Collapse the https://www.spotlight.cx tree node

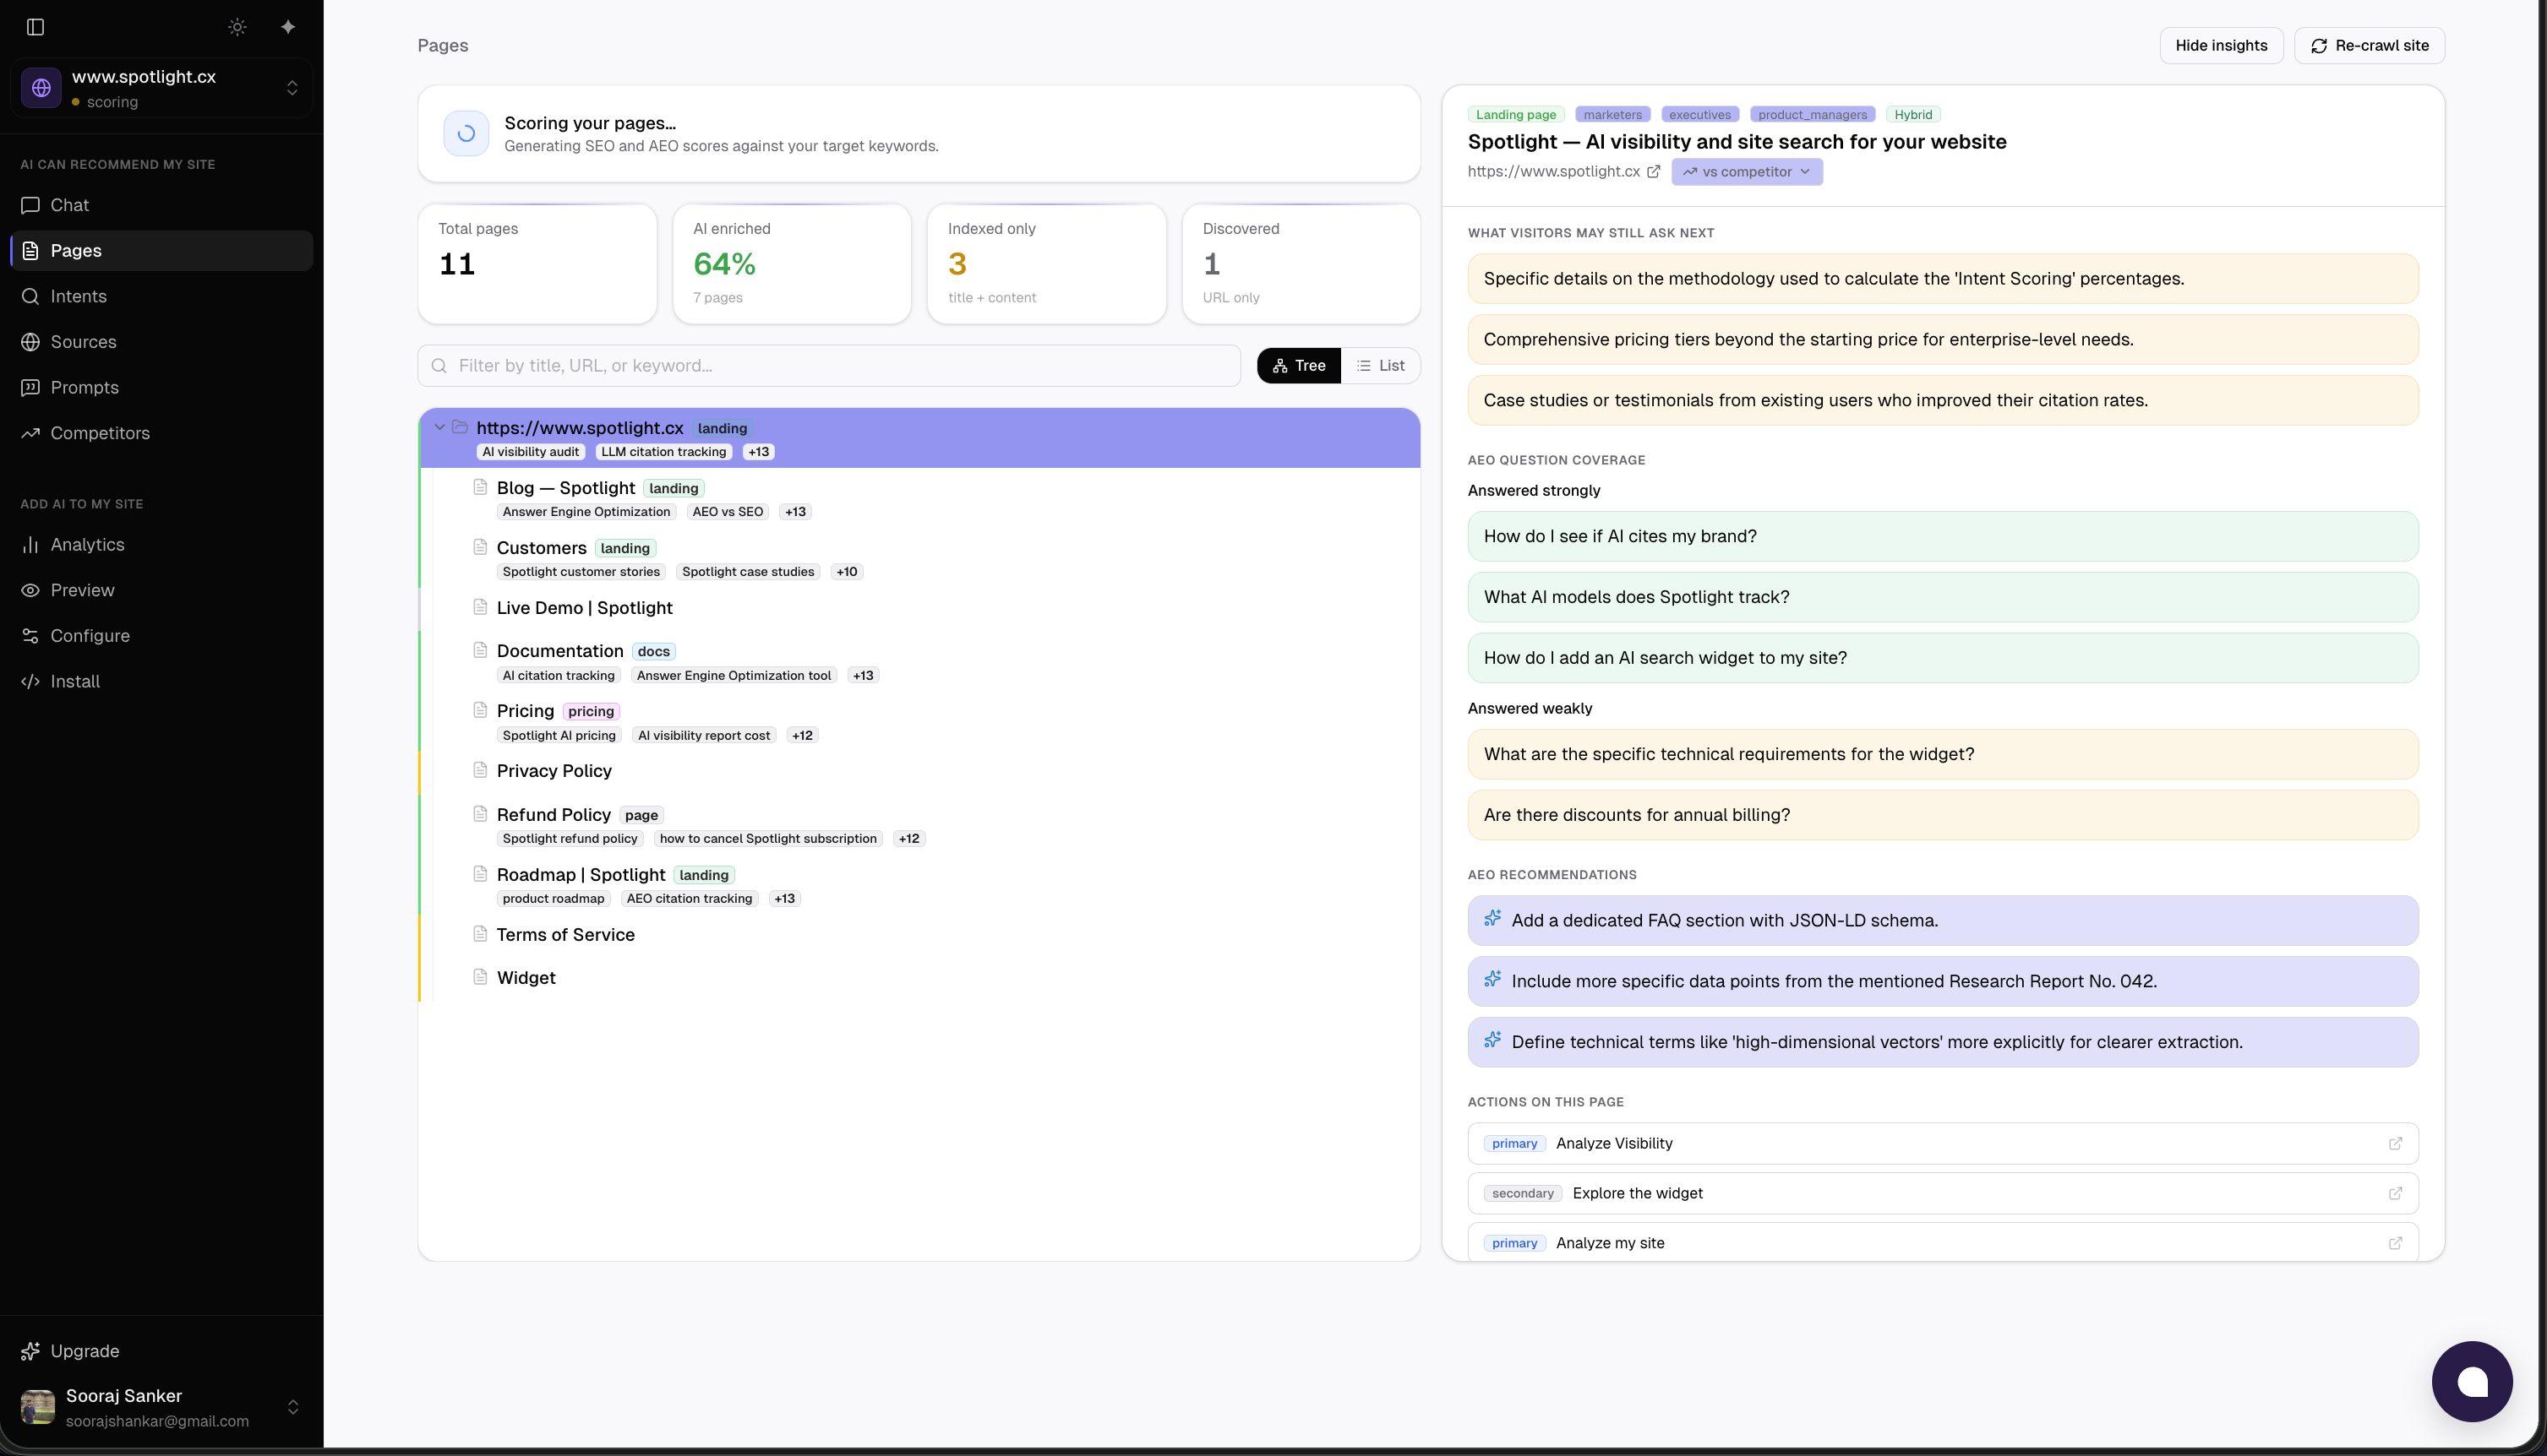pos(439,427)
